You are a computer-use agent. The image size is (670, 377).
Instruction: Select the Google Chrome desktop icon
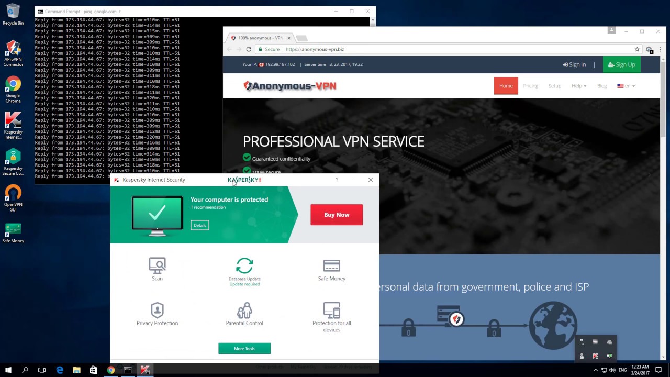(x=13, y=90)
